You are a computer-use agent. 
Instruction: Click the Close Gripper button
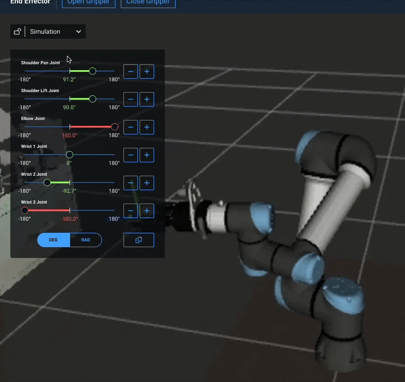point(148,2)
